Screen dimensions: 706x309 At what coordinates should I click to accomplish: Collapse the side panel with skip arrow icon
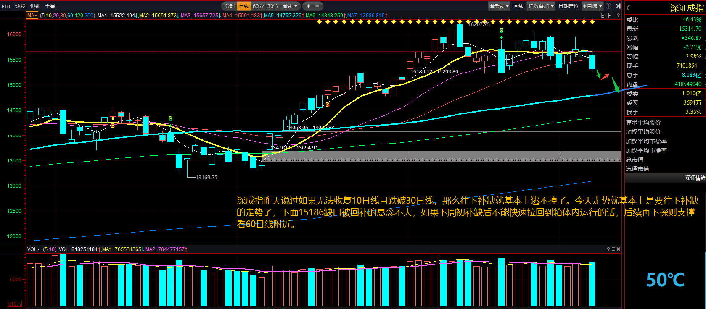pos(618,6)
